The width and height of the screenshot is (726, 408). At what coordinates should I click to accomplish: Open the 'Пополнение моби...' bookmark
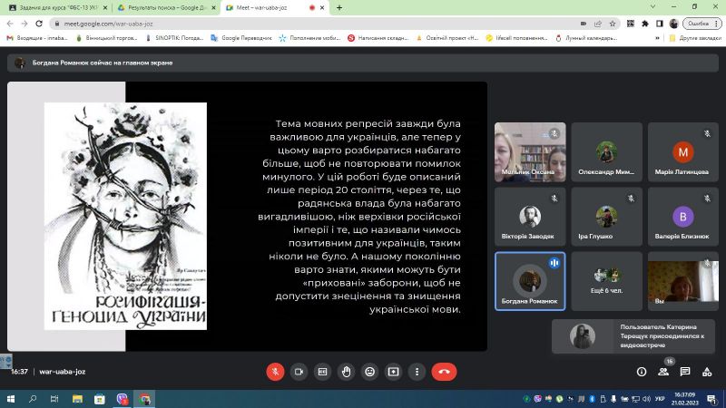[x=309, y=38]
